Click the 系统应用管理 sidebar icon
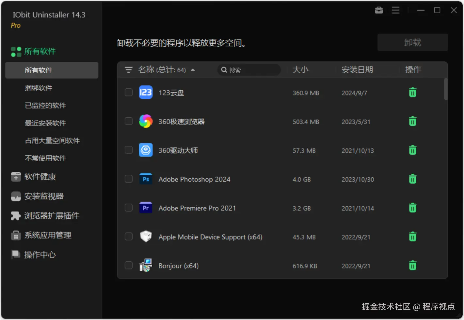This screenshot has height=320, width=464. point(16,235)
